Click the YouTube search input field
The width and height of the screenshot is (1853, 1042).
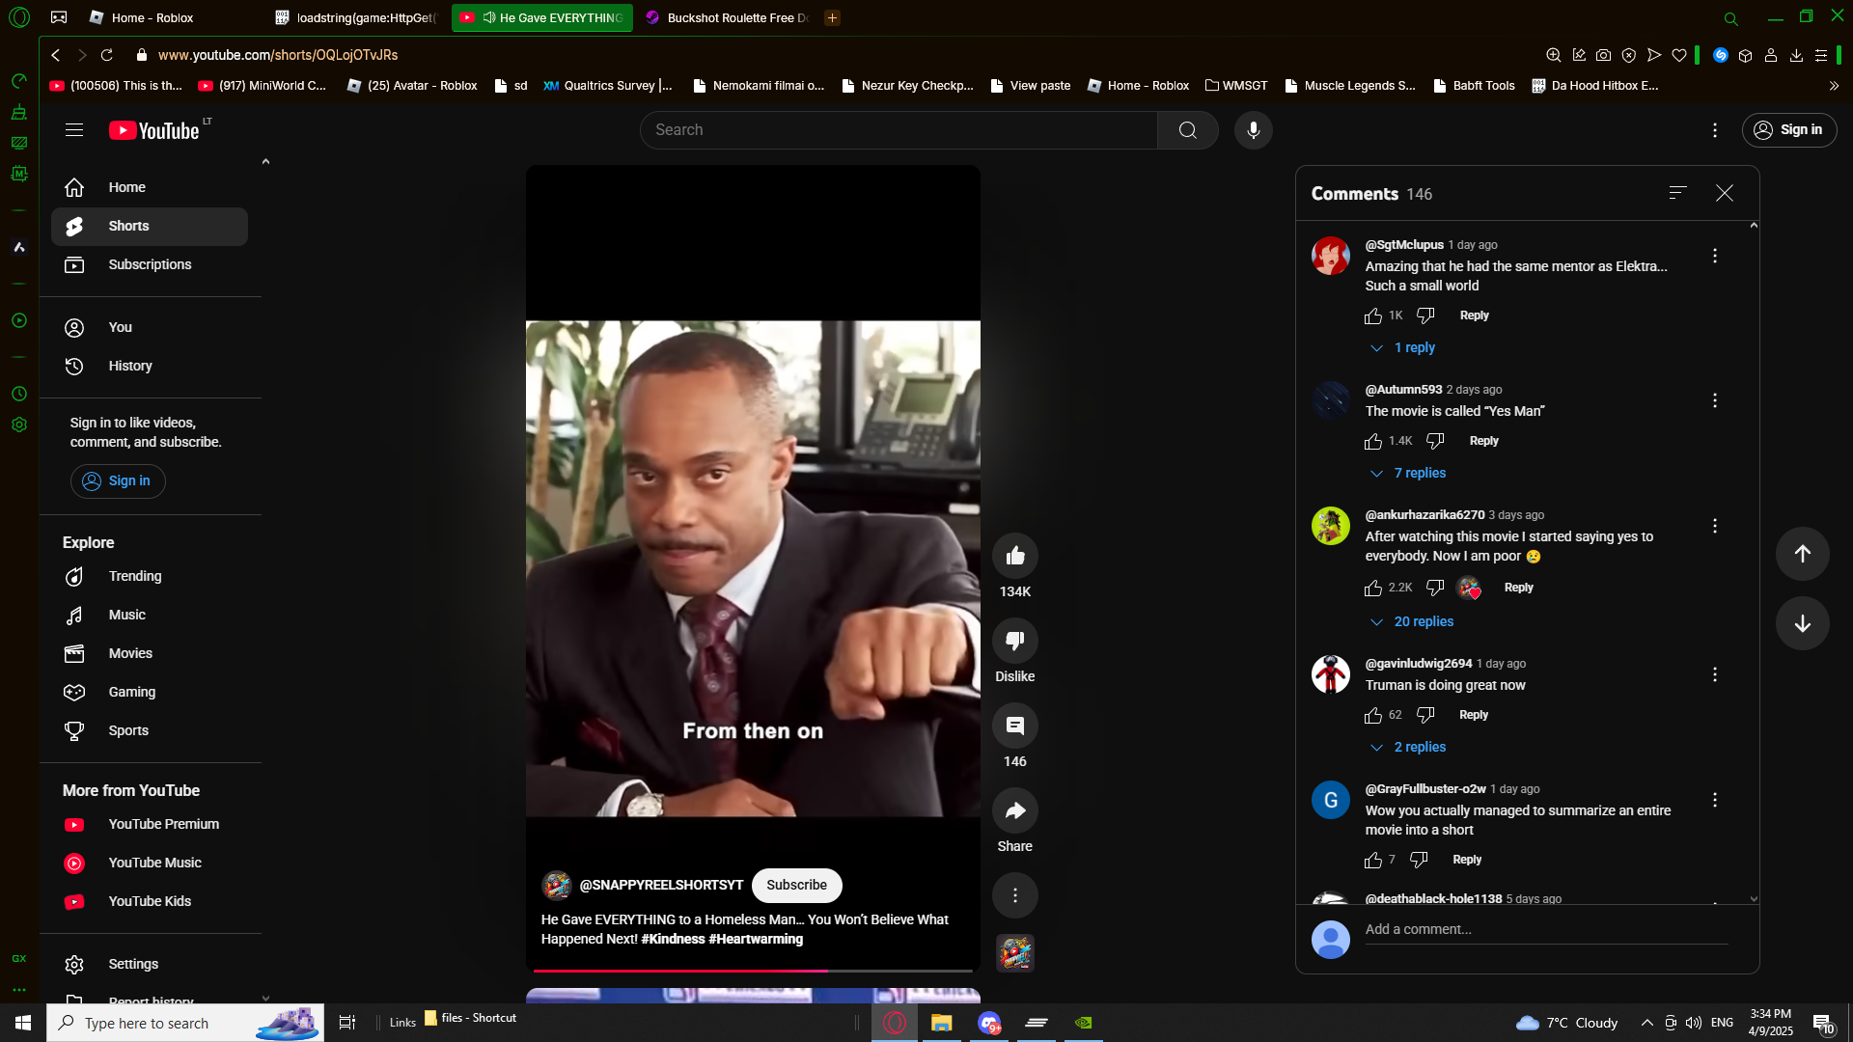tap(899, 130)
